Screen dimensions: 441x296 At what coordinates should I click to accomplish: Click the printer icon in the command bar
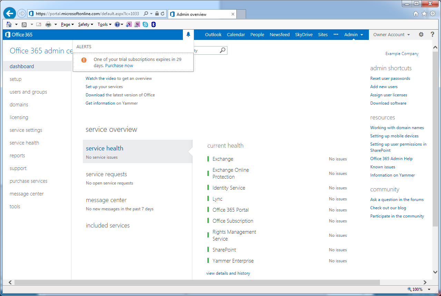[48, 24]
